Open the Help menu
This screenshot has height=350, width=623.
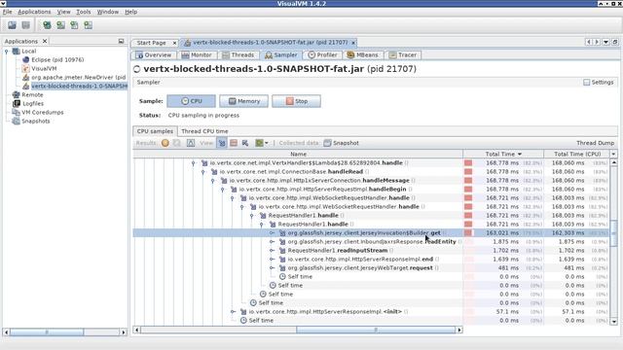tap(130, 12)
